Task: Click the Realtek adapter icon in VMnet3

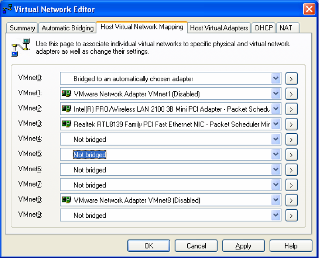Action: tap(66, 124)
